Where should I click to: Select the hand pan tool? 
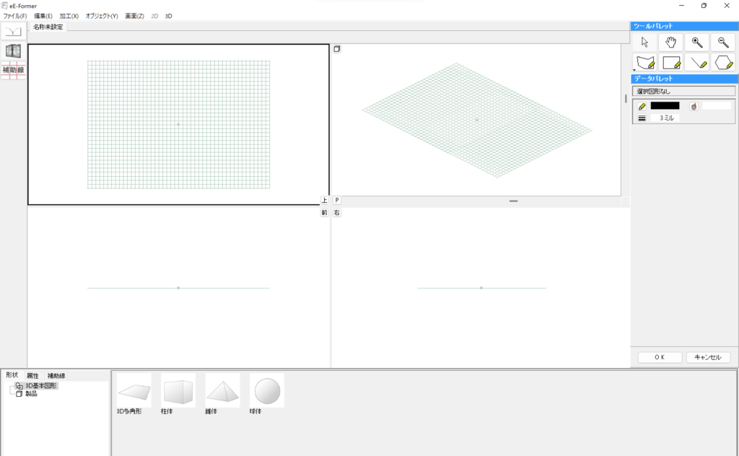pyautogui.click(x=670, y=43)
